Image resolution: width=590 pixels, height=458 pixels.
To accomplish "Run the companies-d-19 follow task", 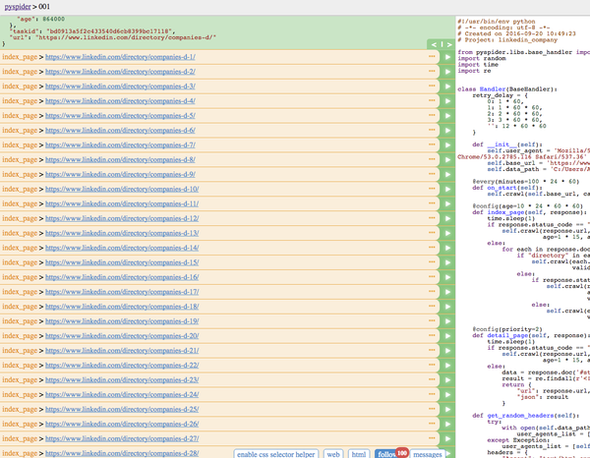I will click(x=447, y=321).
